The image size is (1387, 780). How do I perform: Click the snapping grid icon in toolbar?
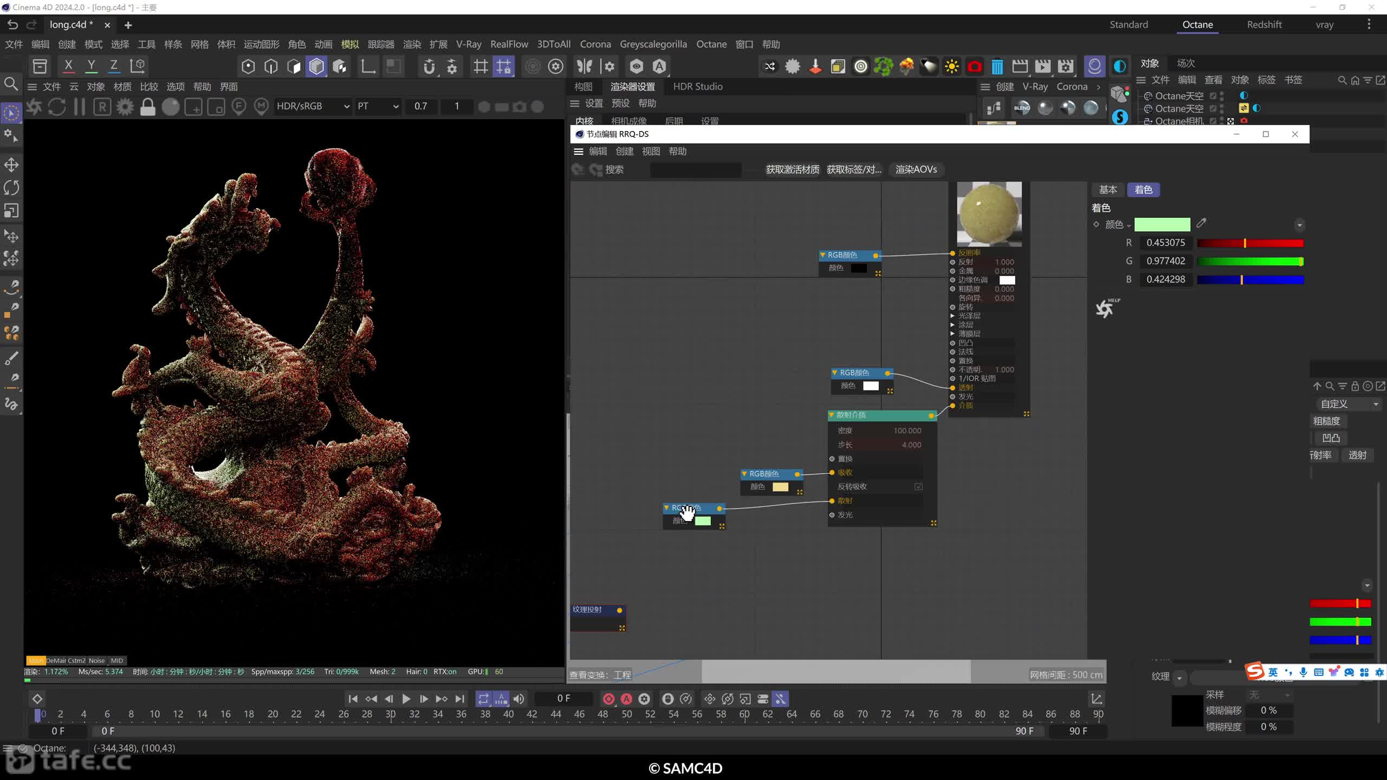click(x=503, y=66)
